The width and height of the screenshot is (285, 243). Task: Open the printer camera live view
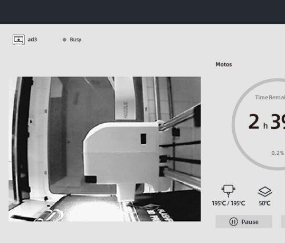104,149
